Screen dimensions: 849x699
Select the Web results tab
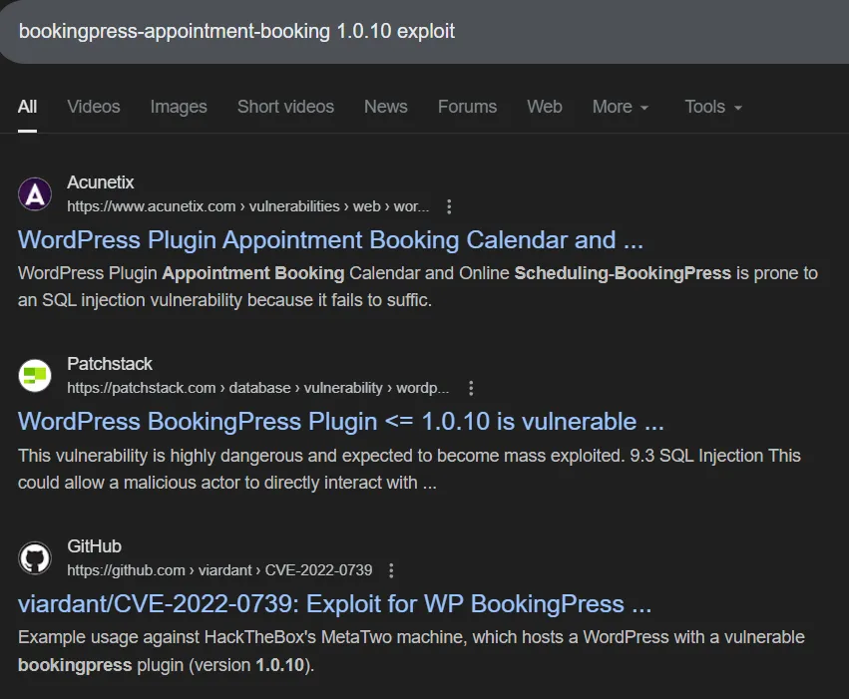545,107
